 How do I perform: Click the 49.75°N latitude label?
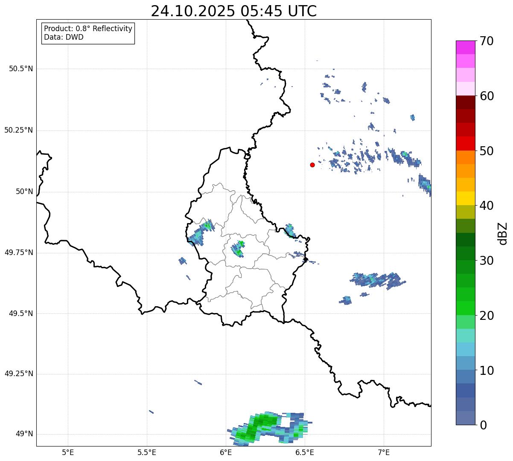(19, 252)
